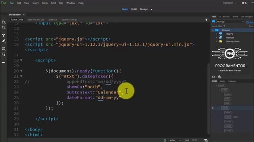This screenshot has height=142, width=254.
Task: Open the Find menu
Action: (x=53, y=3)
